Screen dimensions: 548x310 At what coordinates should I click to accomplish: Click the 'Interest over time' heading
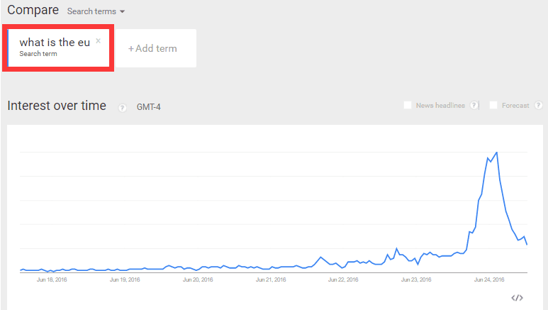pos(57,106)
